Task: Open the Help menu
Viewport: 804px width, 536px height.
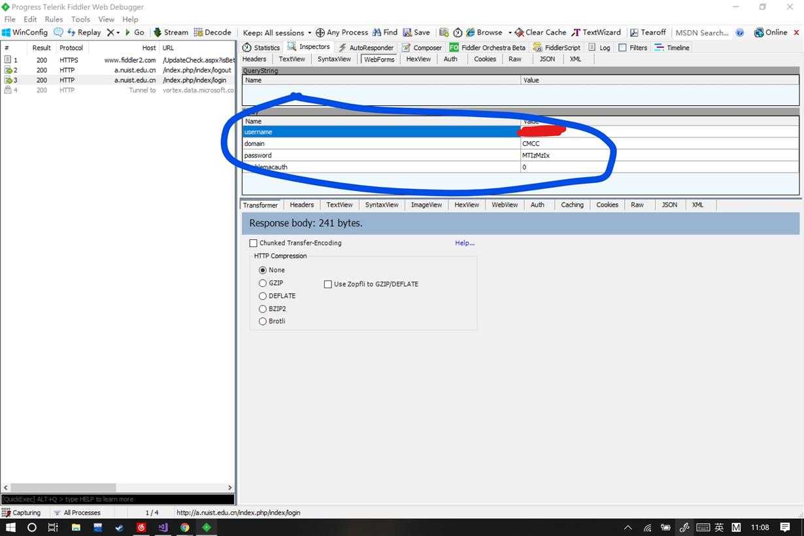Action: click(x=130, y=19)
